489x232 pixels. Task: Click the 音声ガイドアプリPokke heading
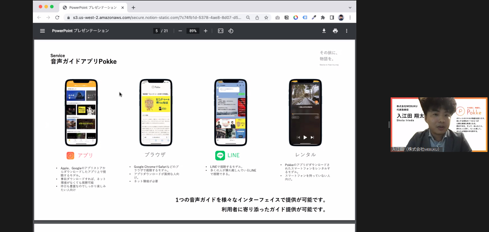click(84, 61)
